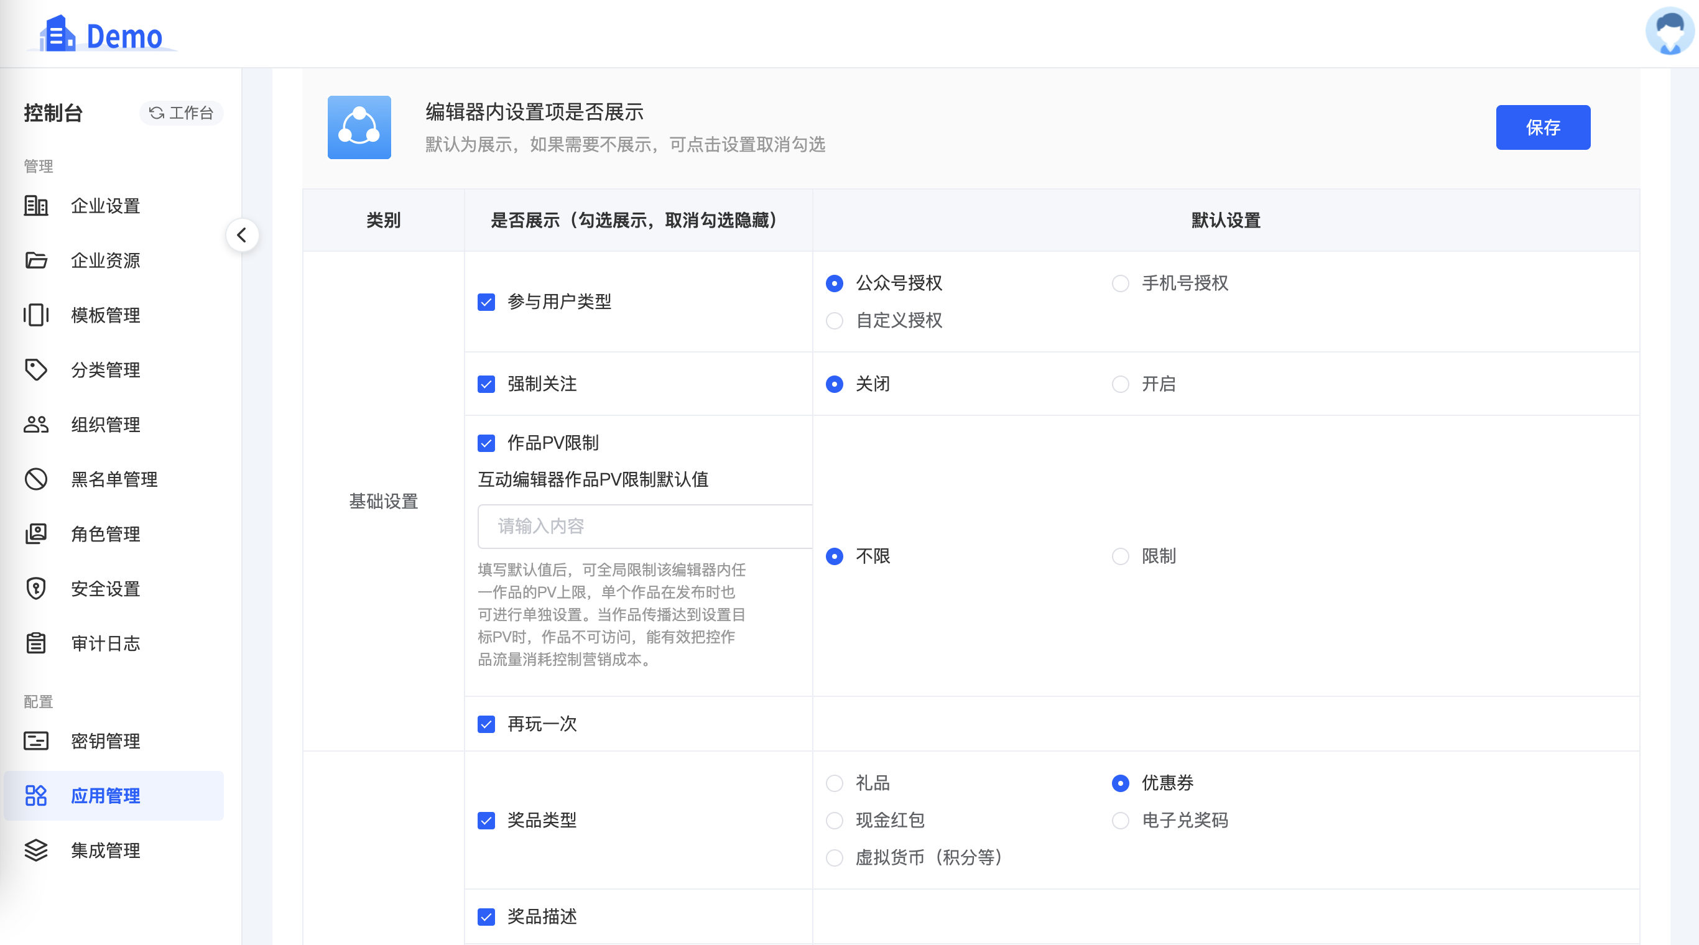The image size is (1699, 945).
Task: Select 自定义授权 radio option
Action: 835,321
